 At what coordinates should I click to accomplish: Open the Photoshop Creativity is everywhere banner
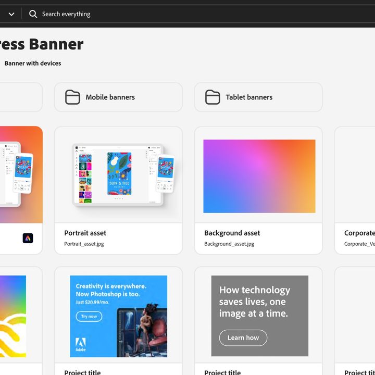click(x=119, y=316)
